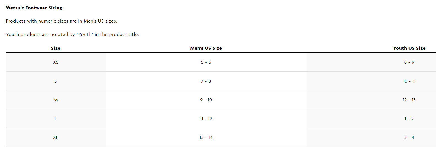This screenshot has height=157, width=436.
Task: Select the Youth US Size column header
Action: [409, 48]
